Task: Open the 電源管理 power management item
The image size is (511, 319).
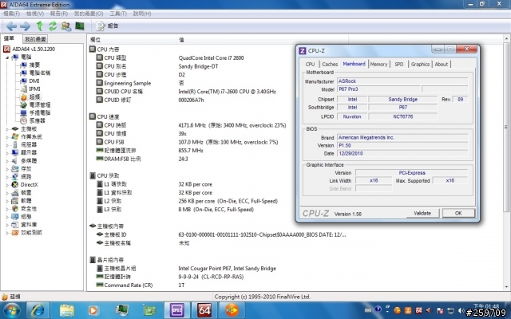Action: pos(40,104)
